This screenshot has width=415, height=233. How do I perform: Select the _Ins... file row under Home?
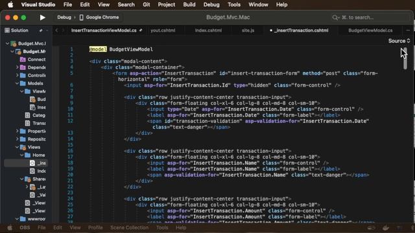(x=26, y=163)
